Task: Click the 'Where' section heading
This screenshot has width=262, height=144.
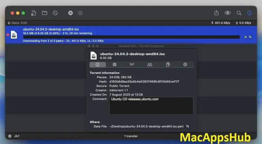Action: pos(95,122)
